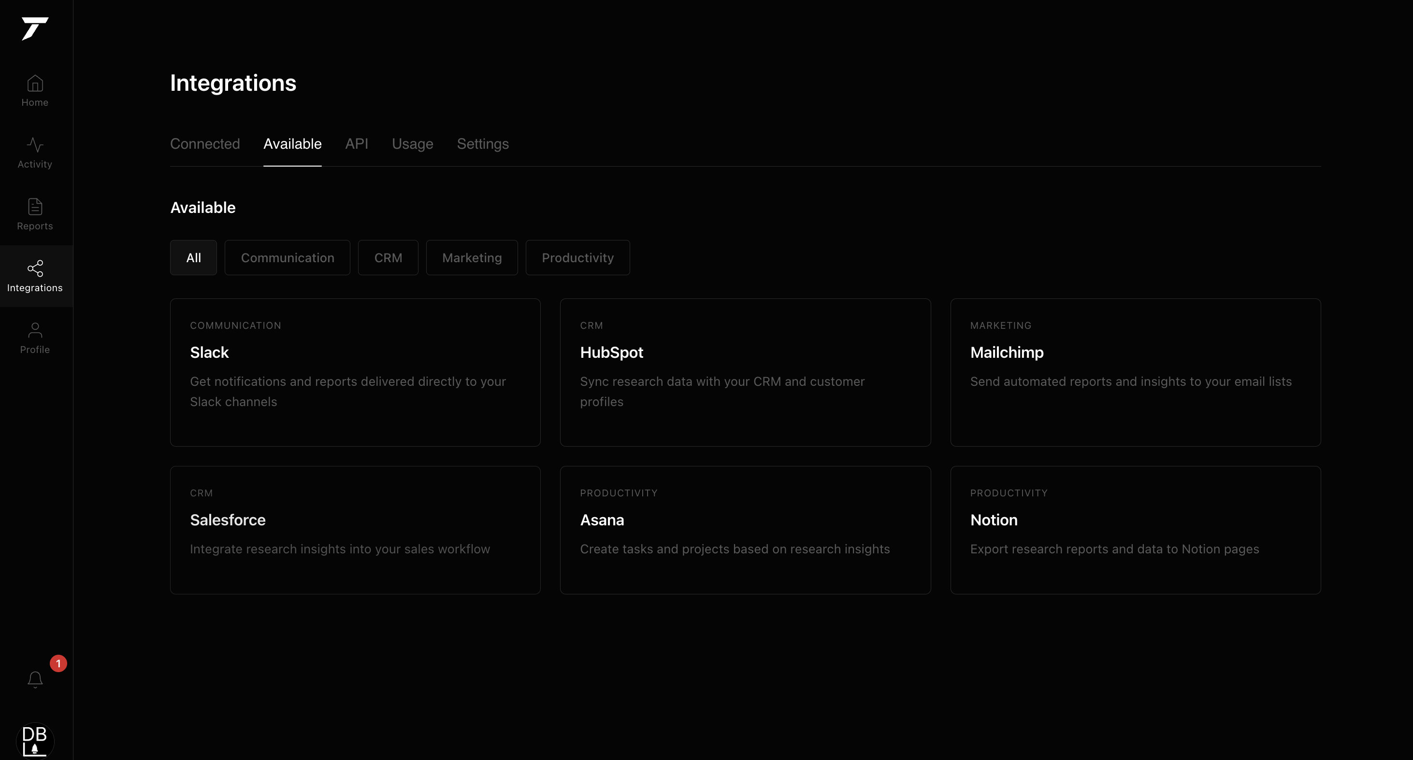
Task: Switch to the Connected tab
Action: pyautogui.click(x=204, y=143)
